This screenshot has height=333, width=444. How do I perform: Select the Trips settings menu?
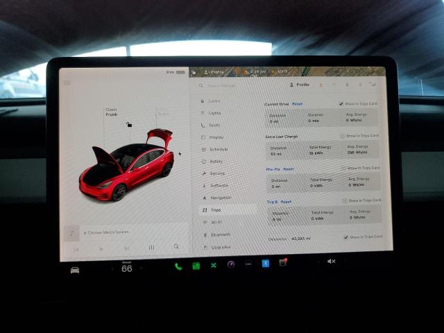pyautogui.click(x=229, y=210)
